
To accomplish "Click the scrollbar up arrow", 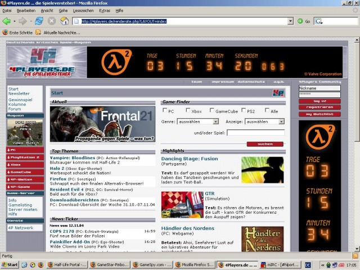I will [357, 40].
